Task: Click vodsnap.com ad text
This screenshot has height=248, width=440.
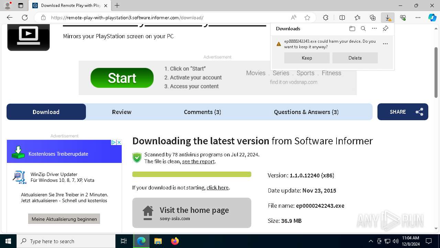Action: pos(294,82)
